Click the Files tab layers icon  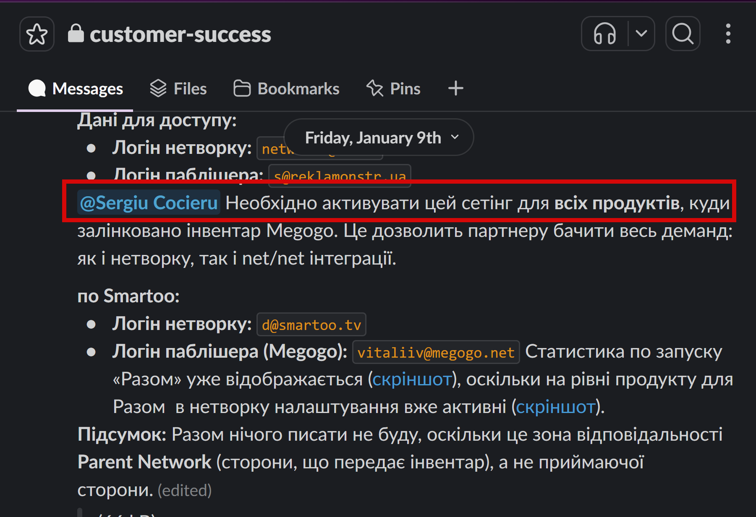158,88
